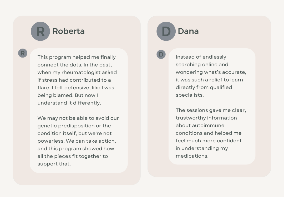The image size is (284, 197).
Task: Select the small R avatar beside Roberta's message
Action: pos(23,53)
